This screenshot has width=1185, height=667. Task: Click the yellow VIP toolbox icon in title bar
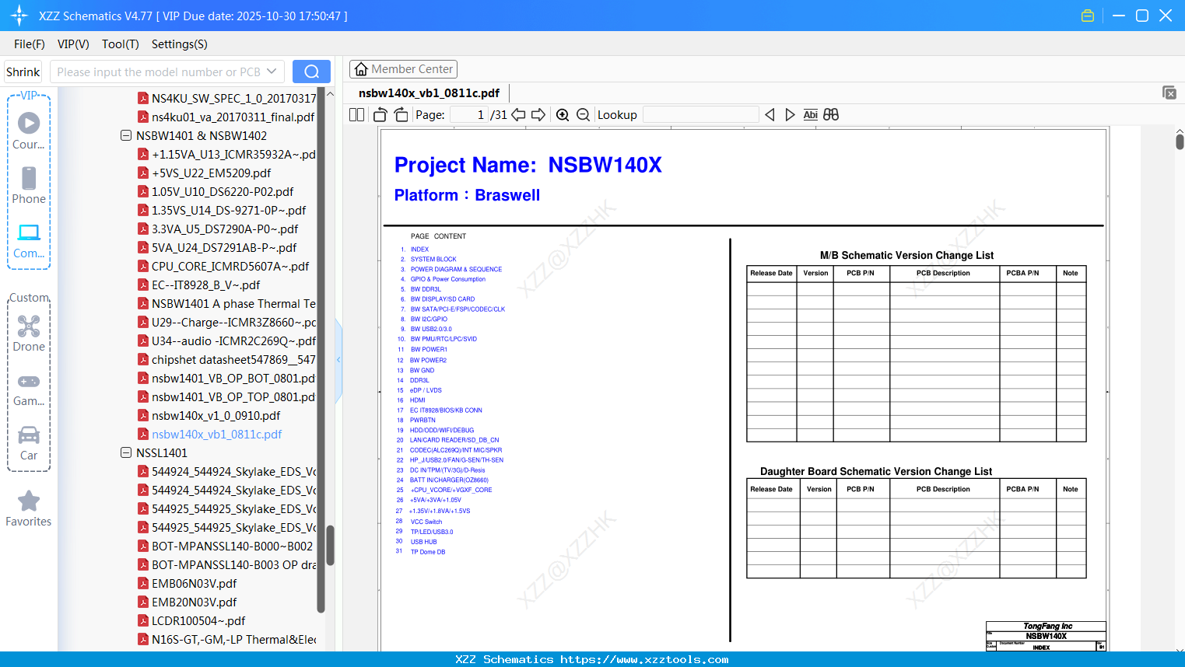pyautogui.click(x=1088, y=16)
